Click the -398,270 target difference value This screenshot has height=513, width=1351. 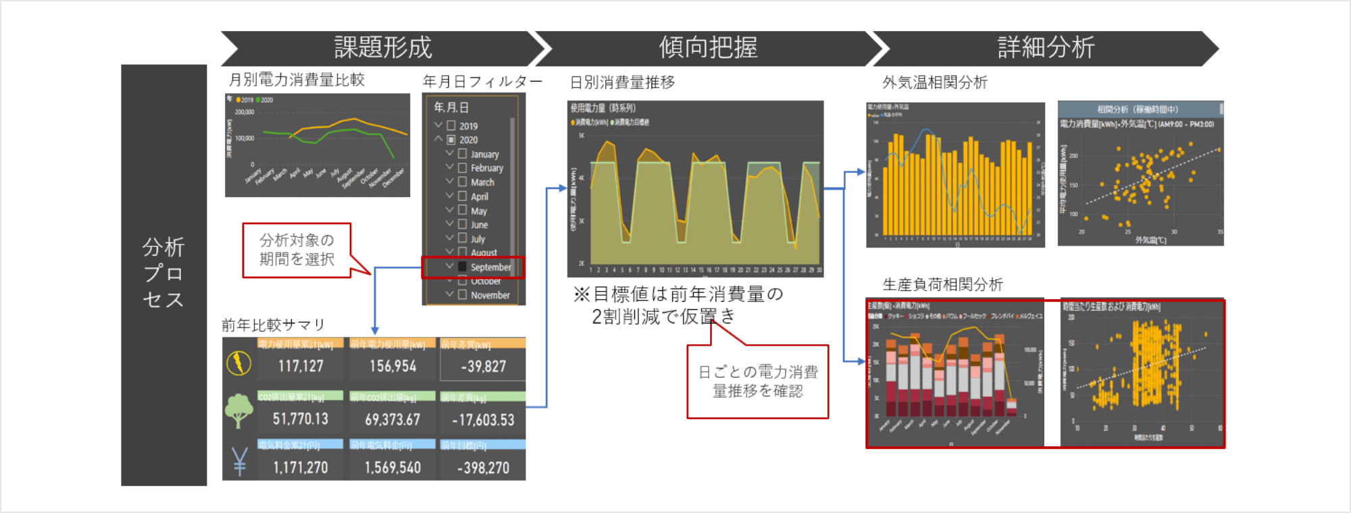[x=483, y=467]
